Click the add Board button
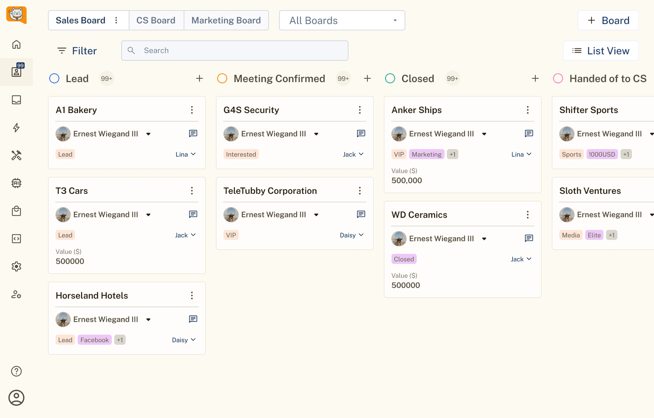This screenshot has width=654, height=418. pos(608,20)
